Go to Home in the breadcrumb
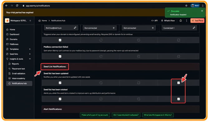Viewport: 209px width, 122px height. click(43, 21)
